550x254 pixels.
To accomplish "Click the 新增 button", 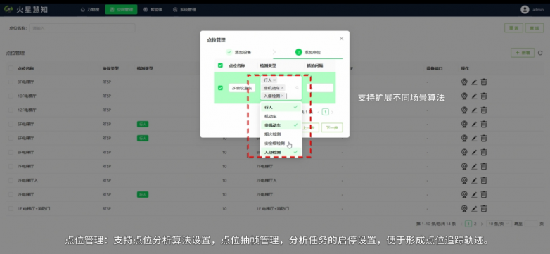I will tap(523, 53).
